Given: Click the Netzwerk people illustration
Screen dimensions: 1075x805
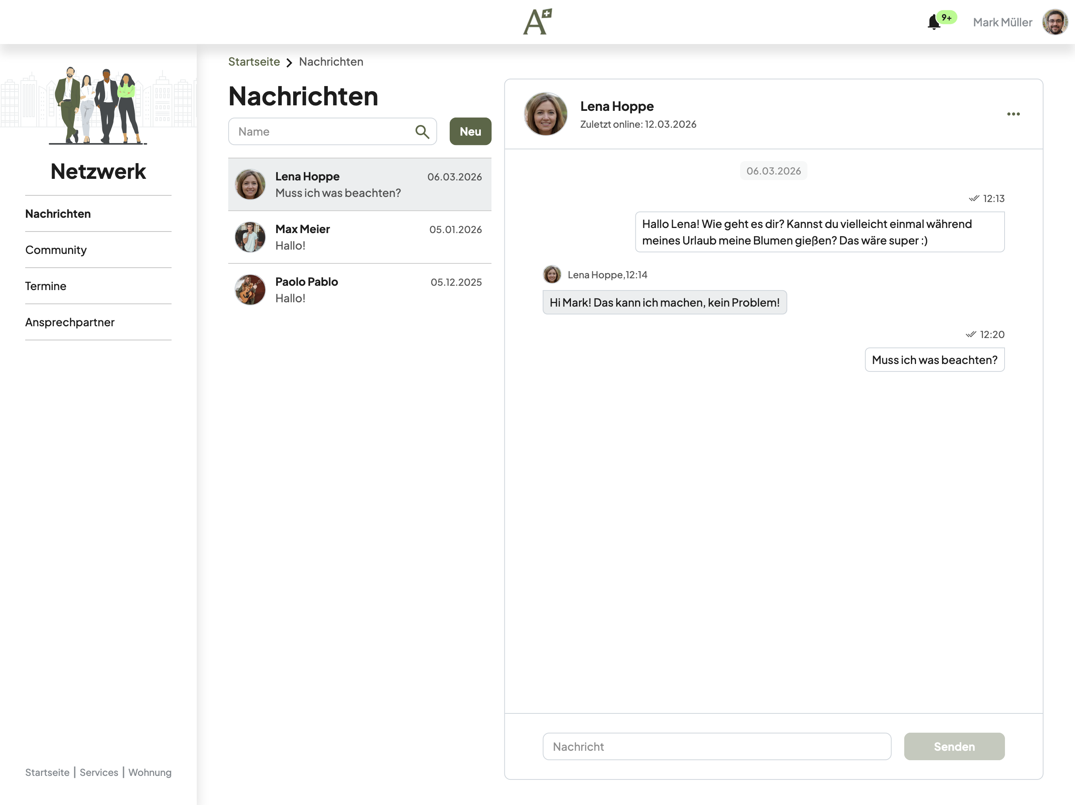Looking at the screenshot, I should [x=98, y=105].
